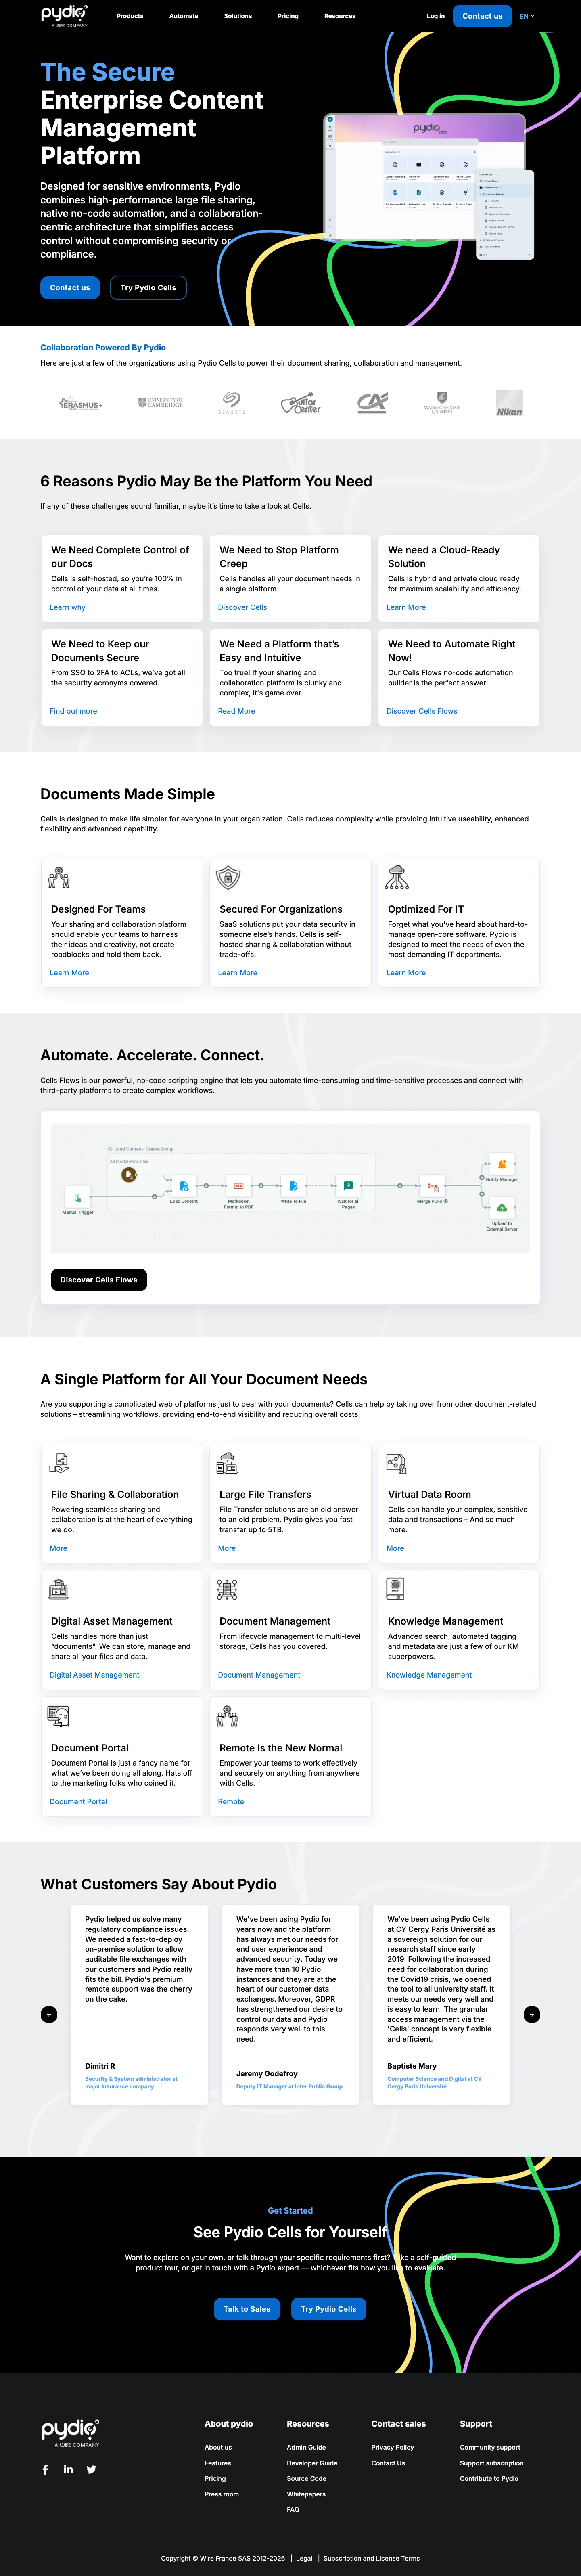The width and height of the screenshot is (581, 2576).
Task: Click Try Pydio Cells in the hero section
Action: pos(148,288)
